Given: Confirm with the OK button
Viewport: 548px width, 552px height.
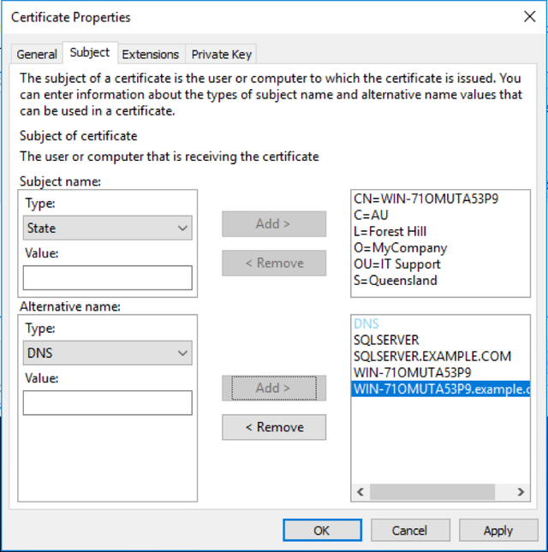Looking at the screenshot, I should pyautogui.click(x=322, y=530).
